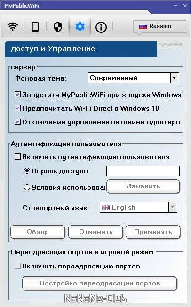Expand the Фоновая тема dropdown arrow

[175, 78]
